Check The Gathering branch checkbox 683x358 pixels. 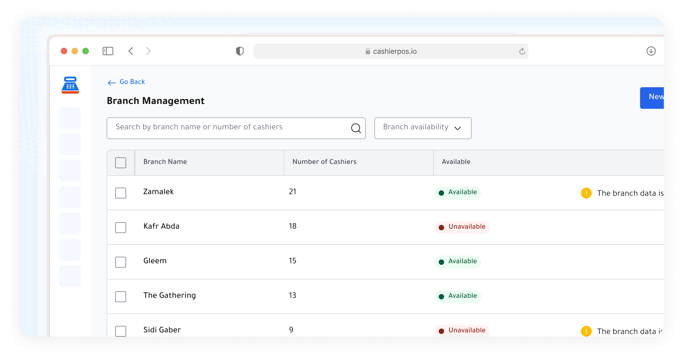[x=121, y=297]
